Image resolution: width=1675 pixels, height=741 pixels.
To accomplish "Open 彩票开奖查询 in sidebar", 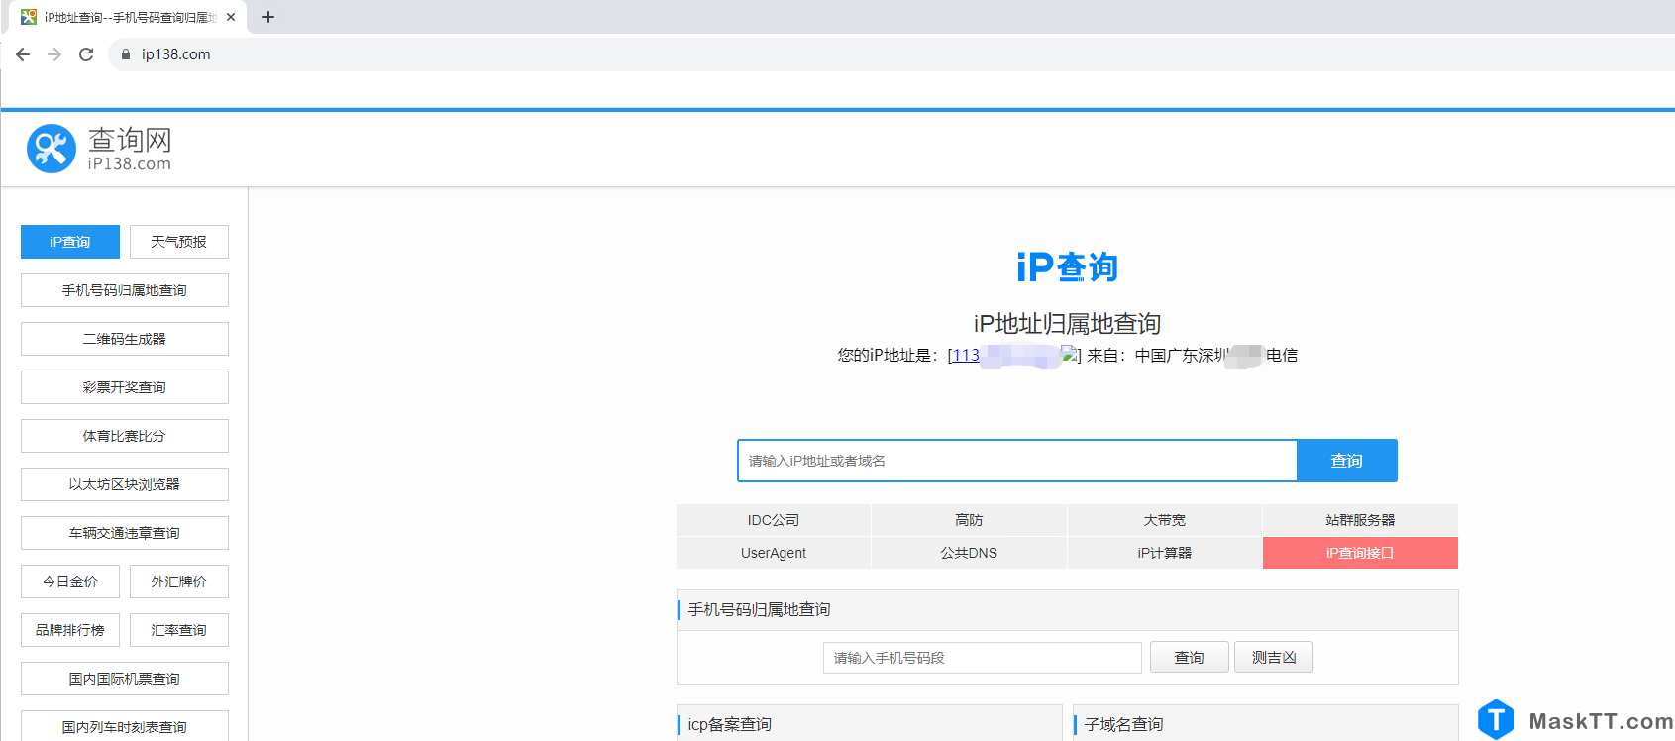I will (x=125, y=387).
